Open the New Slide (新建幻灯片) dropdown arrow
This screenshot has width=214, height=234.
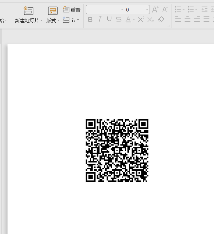click(x=41, y=20)
